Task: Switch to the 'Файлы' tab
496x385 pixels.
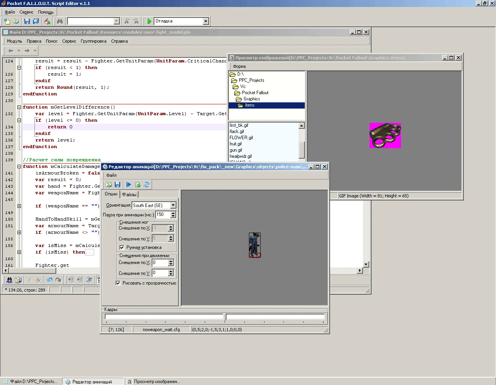Action: point(129,195)
